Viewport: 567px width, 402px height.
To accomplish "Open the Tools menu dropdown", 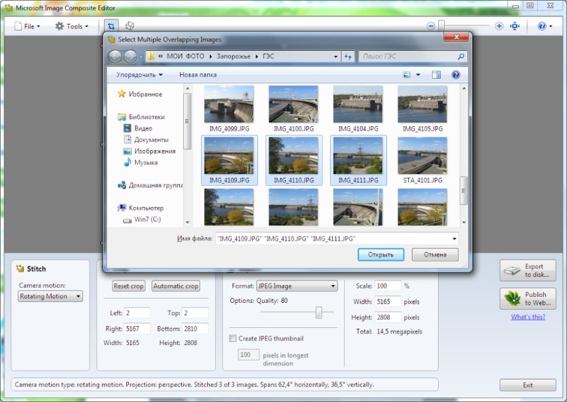I will click(x=71, y=26).
